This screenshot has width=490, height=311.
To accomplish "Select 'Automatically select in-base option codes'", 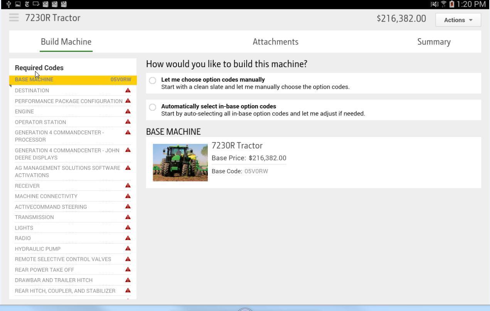I will (152, 107).
